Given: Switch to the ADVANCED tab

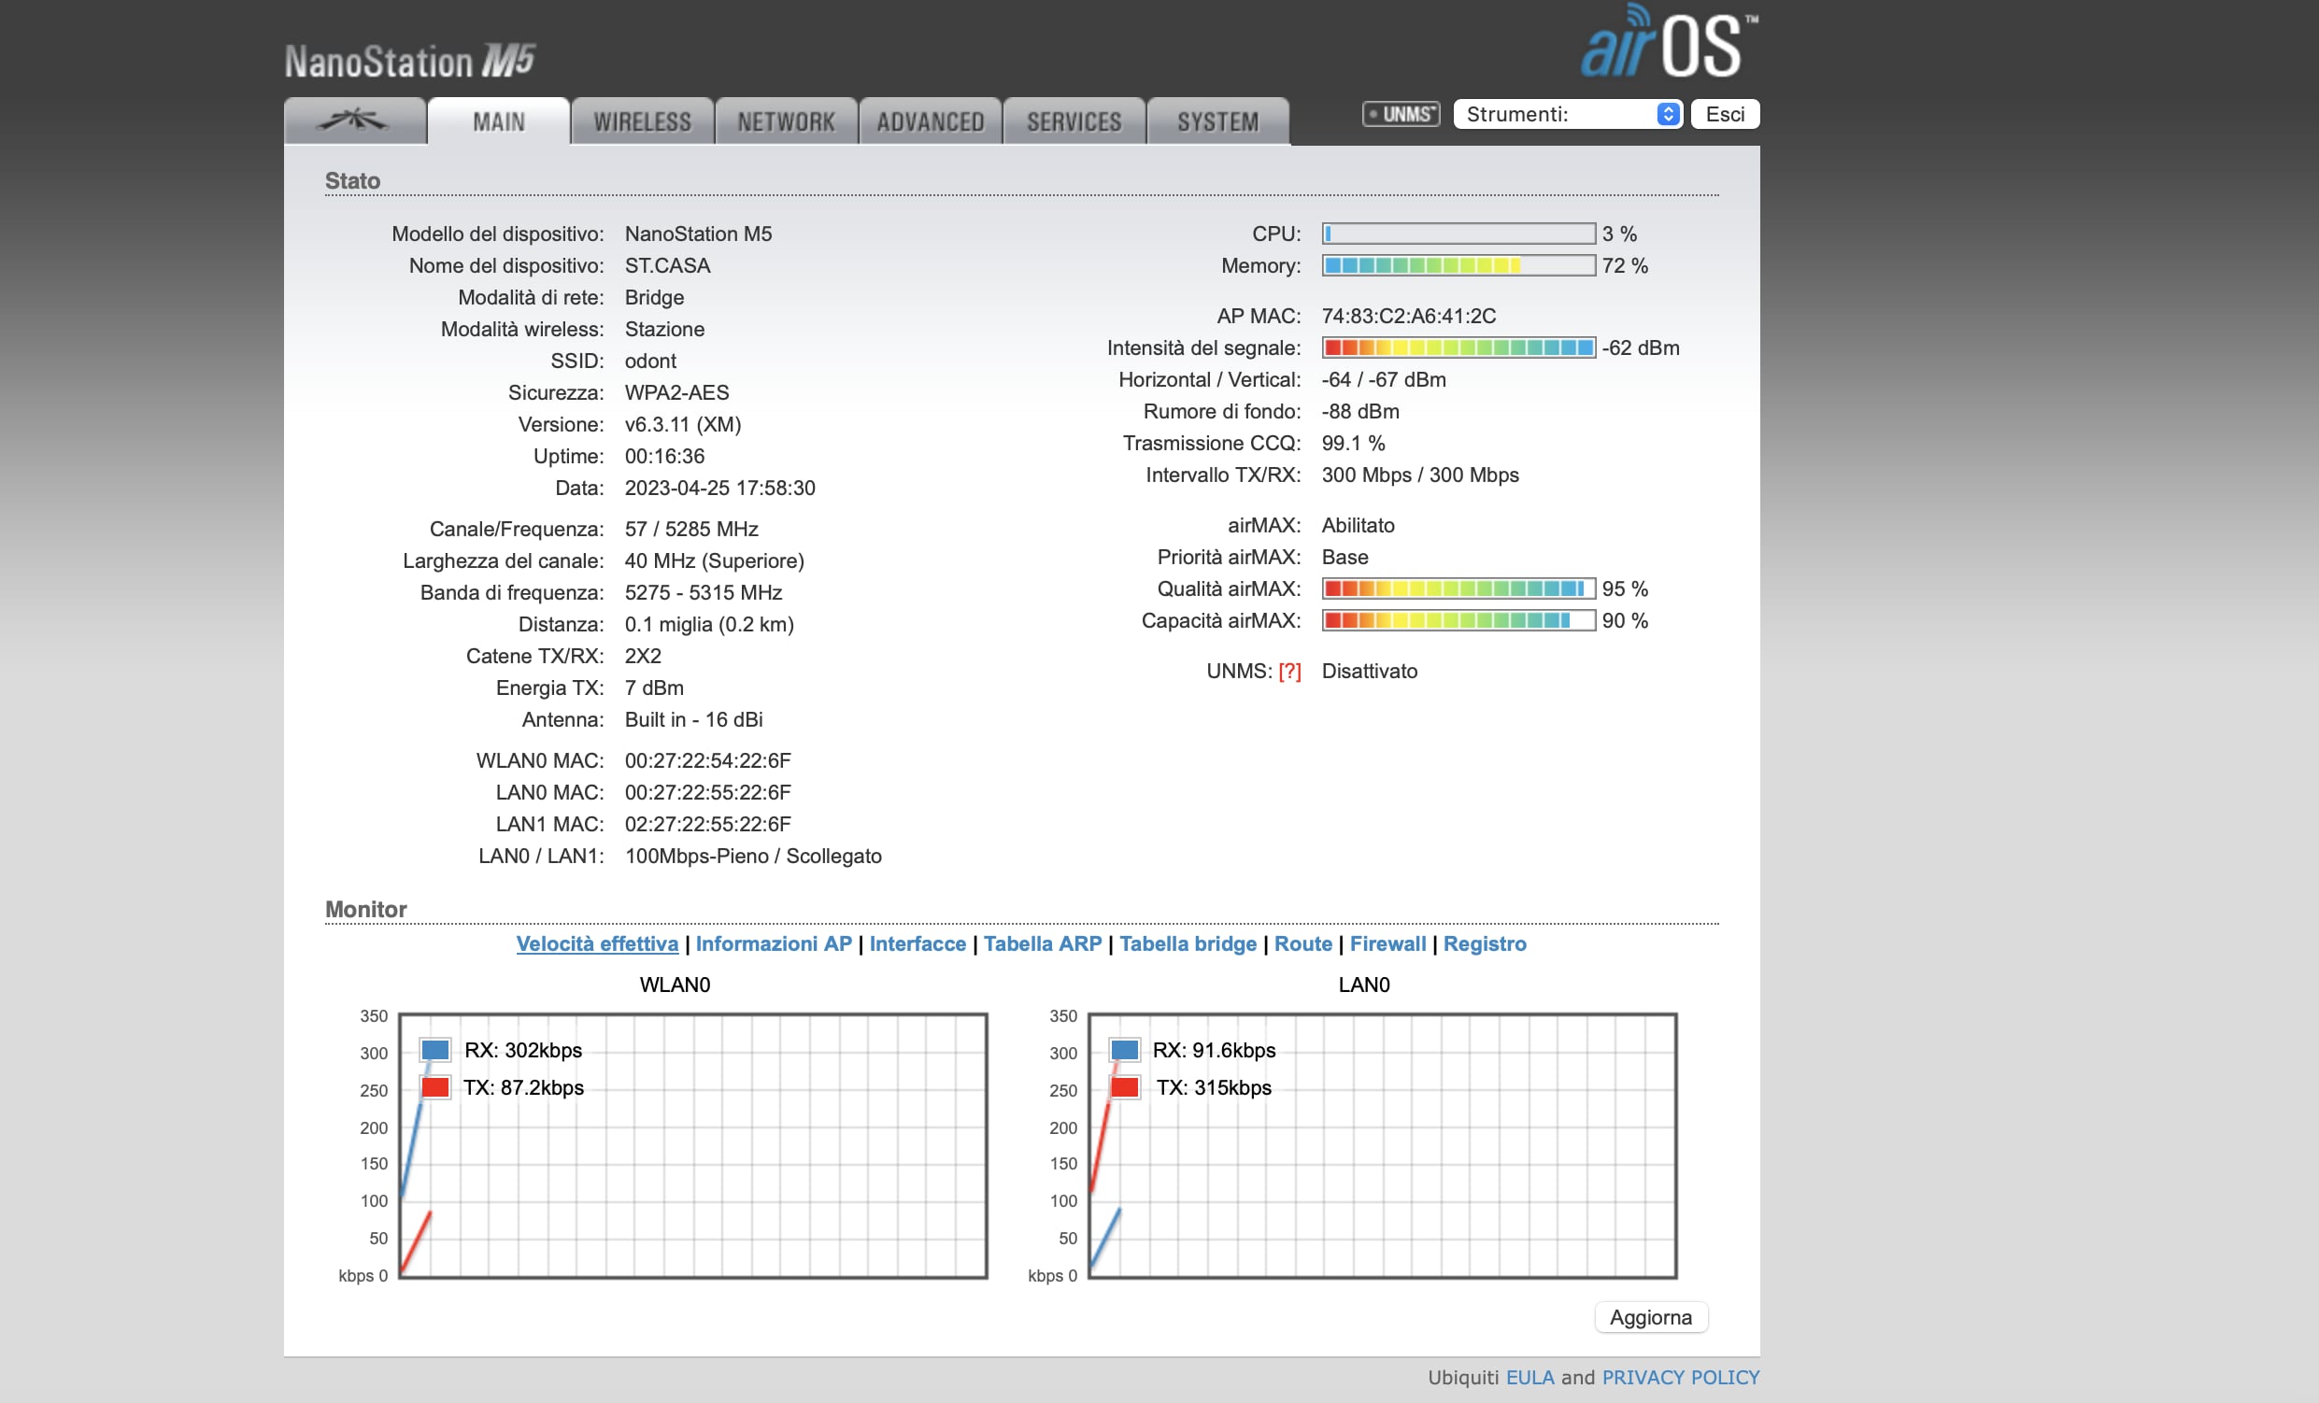Looking at the screenshot, I should (931, 121).
